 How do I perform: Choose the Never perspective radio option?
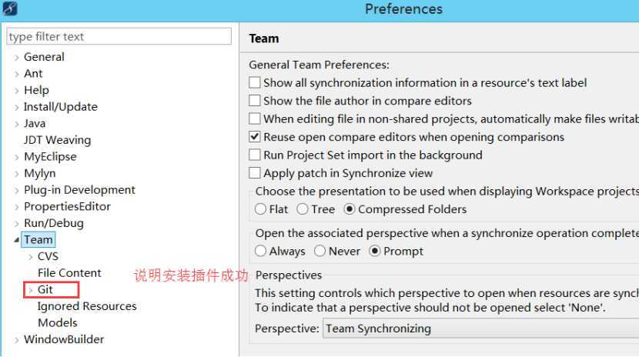coord(320,251)
